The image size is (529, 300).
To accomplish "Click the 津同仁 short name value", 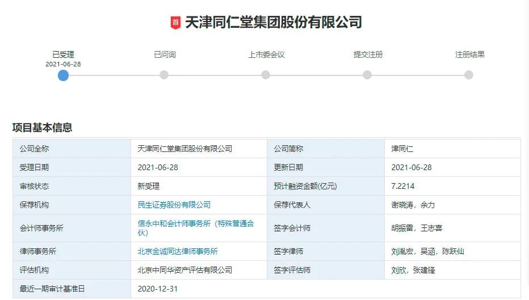I will [402, 149].
